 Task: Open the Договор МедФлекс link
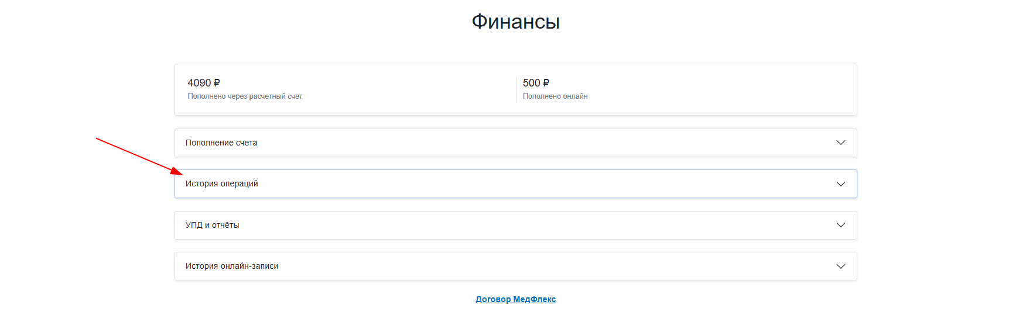click(515, 299)
